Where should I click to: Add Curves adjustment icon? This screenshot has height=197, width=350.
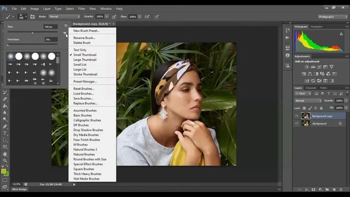pos(319,67)
